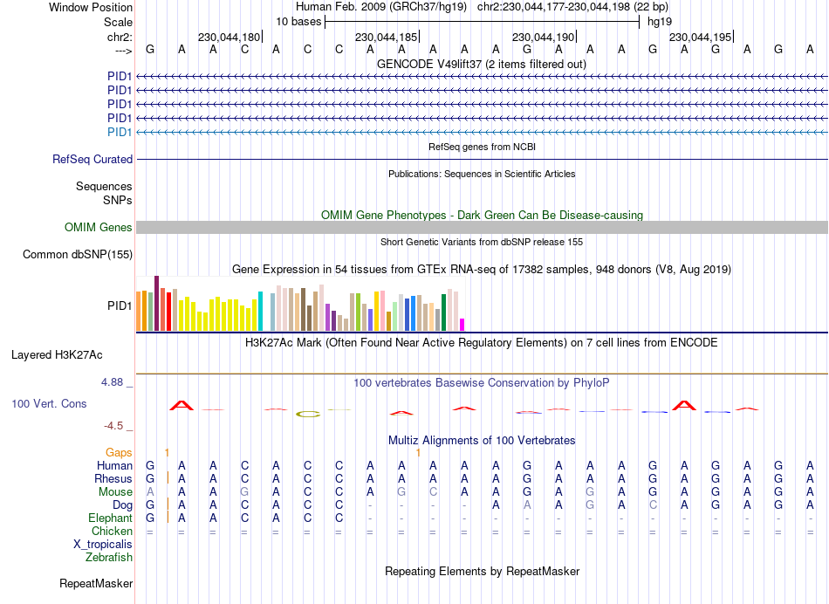Click the Human Feb. 2009 (GRCh37/hg19) assembly text
Image resolution: width=829 pixels, height=604 pixels.
pyautogui.click(x=381, y=7)
